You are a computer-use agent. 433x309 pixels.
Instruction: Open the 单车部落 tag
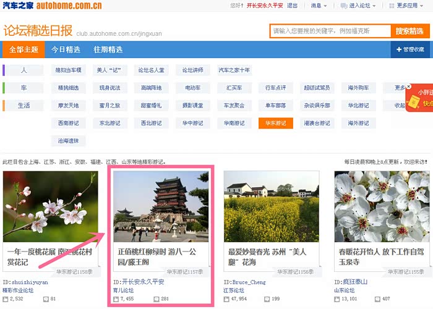[x=276, y=106]
